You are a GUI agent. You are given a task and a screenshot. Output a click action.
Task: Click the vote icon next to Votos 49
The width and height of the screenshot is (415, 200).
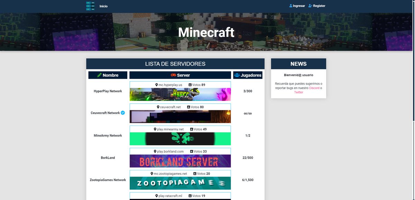[x=192, y=129]
